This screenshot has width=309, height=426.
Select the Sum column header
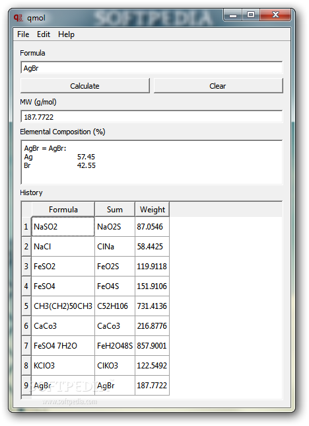(115, 210)
